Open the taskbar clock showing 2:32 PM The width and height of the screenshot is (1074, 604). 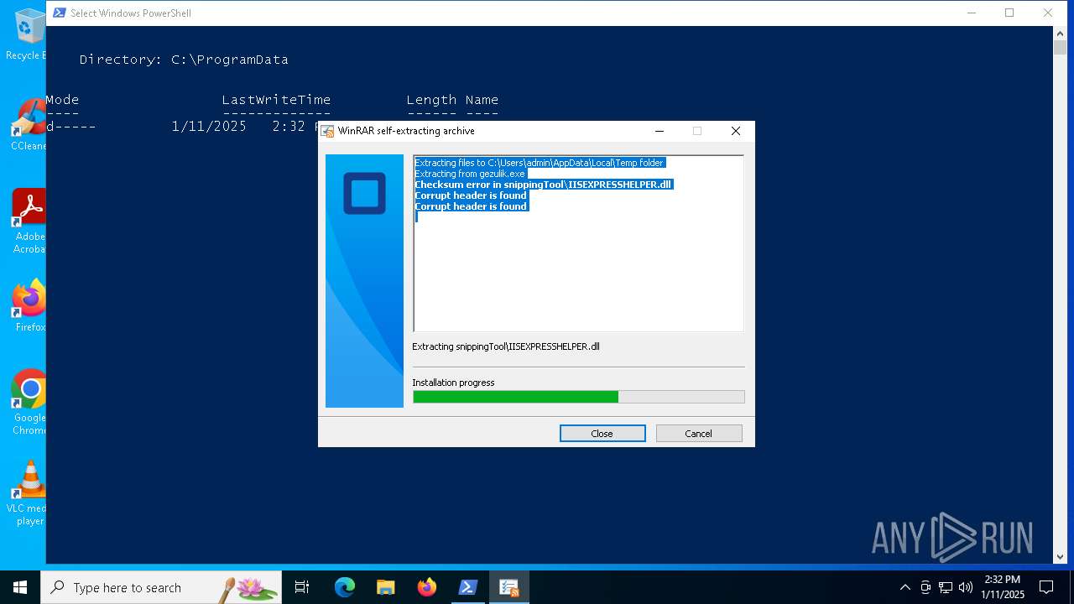(1003, 587)
